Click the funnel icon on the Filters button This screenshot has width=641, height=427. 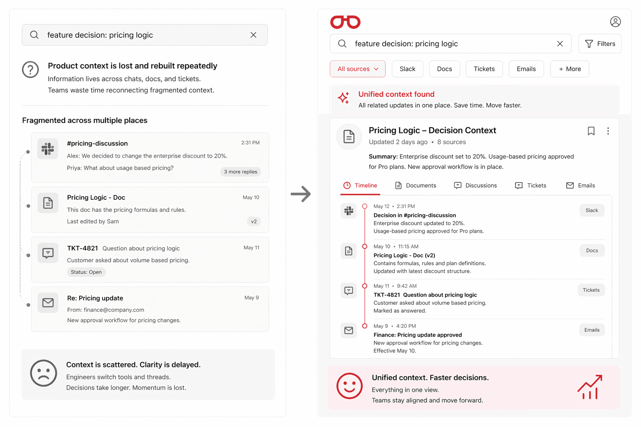coord(589,44)
